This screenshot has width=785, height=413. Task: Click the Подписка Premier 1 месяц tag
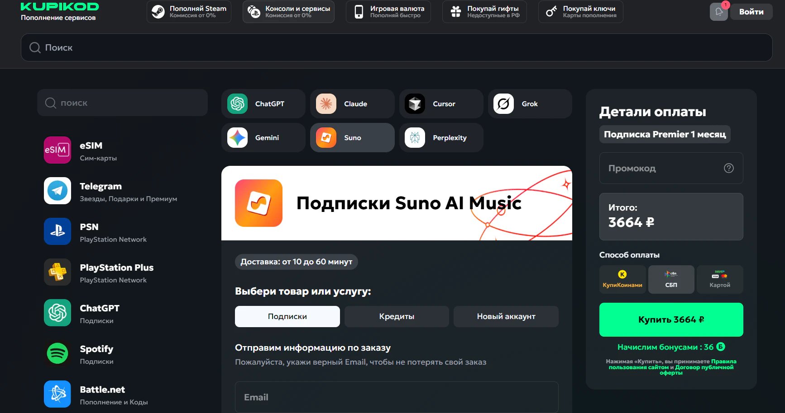665,134
